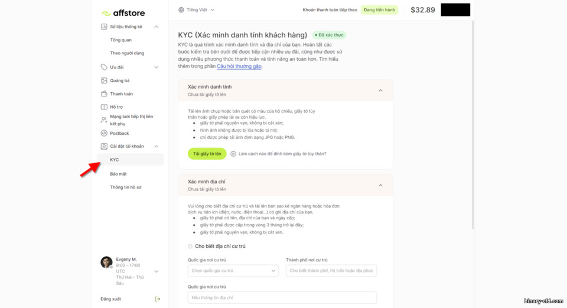Click the globe language icon
The width and height of the screenshot is (567, 308).
(x=181, y=10)
